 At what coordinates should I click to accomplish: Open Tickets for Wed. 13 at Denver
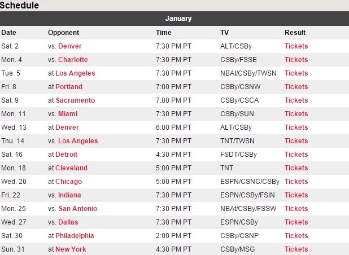[x=296, y=128]
